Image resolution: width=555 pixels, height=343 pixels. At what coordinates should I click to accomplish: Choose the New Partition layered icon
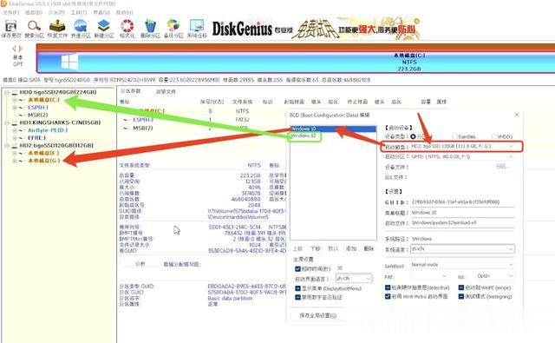[x=104, y=29]
